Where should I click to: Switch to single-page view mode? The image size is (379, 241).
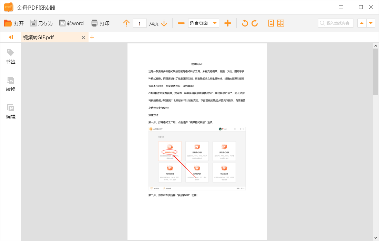coord(271,23)
